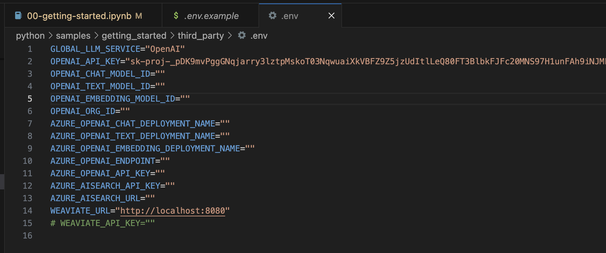Screen dimensions: 606x253
Task: Place cursor in the OPENAI_API_KEY value
Action: (x=311, y=62)
